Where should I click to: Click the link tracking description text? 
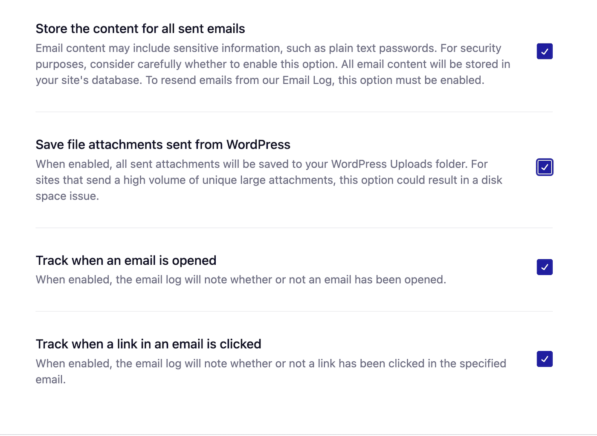[x=270, y=371]
